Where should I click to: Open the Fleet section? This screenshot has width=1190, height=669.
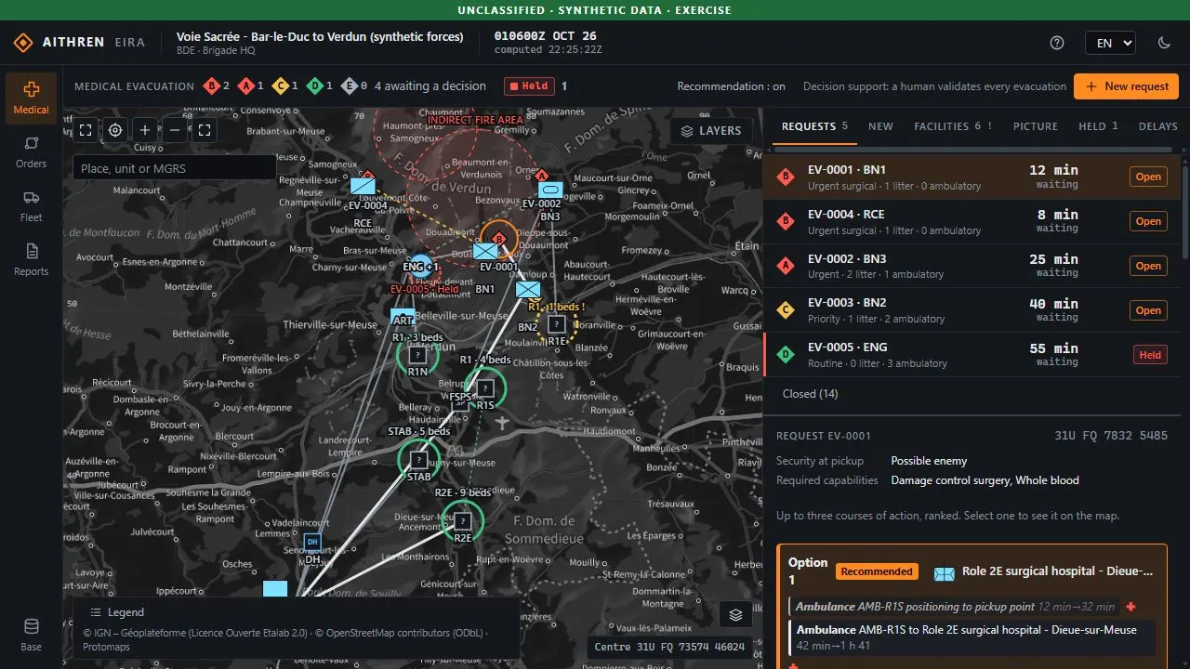coord(32,205)
